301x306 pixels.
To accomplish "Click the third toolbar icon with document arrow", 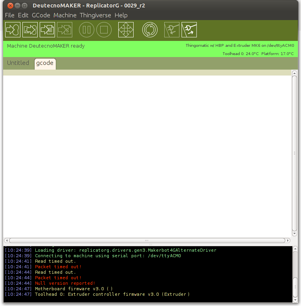I will (x=47, y=30).
